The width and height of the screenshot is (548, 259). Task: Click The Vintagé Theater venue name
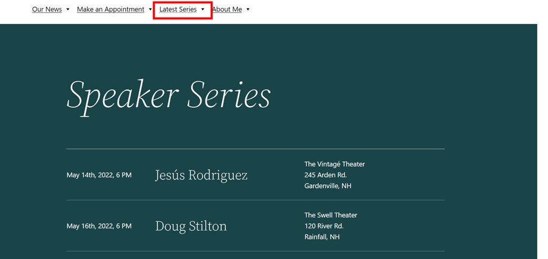coord(334,164)
